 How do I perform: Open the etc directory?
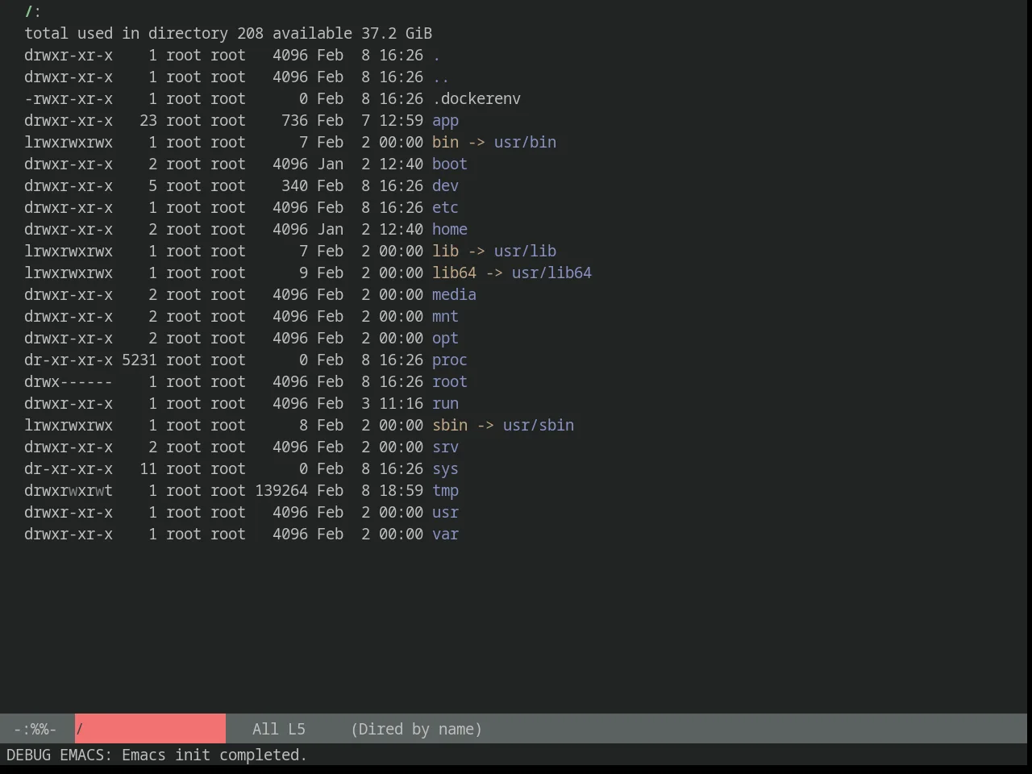tap(445, 208)
